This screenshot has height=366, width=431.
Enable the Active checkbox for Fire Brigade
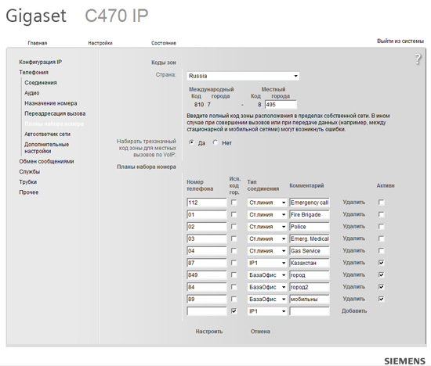point(382,214)
